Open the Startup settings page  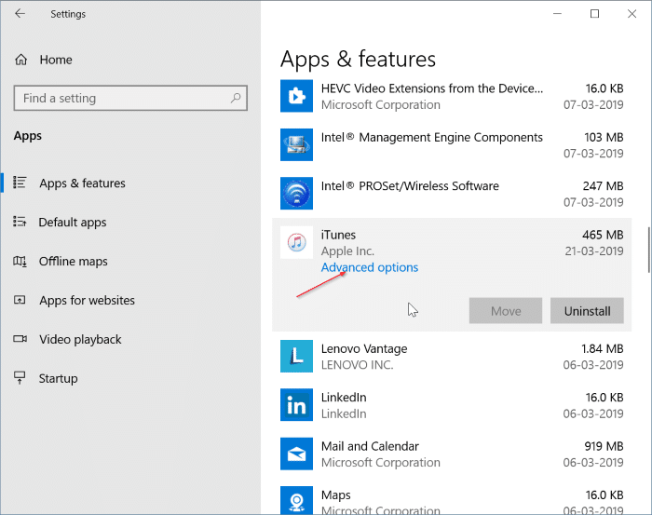point(58,379)
